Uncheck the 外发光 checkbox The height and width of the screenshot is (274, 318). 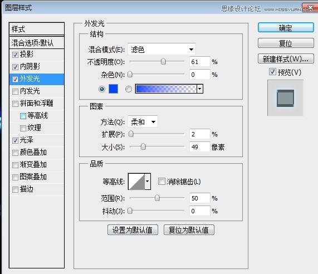click(x=15, y=79)
